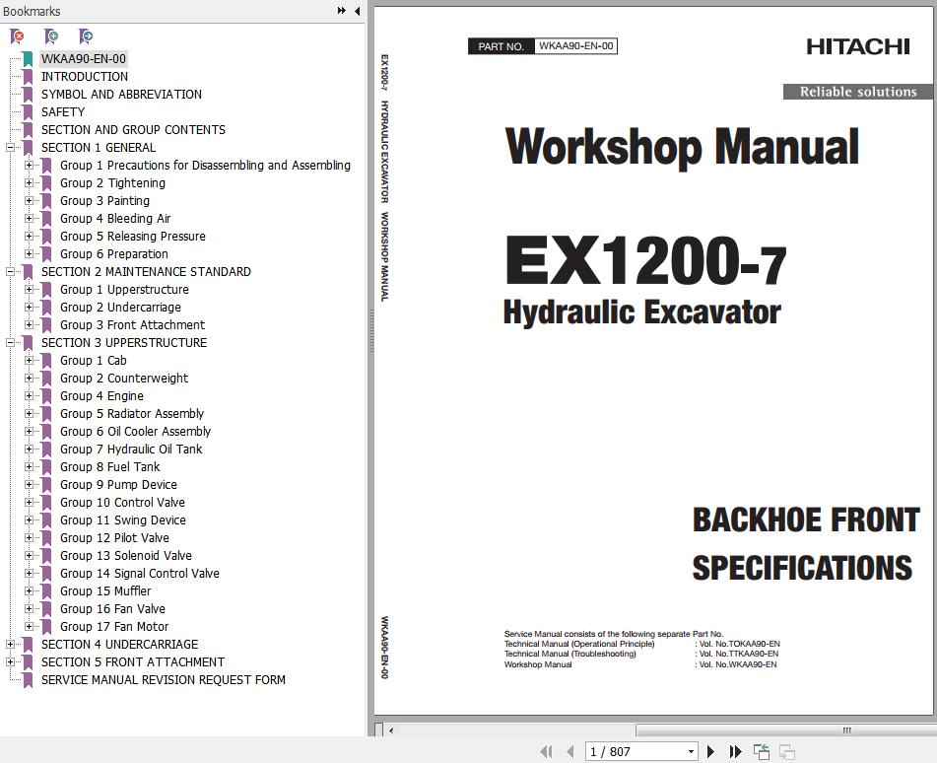The width and height of the screenshot is (937, 763).
Task: Click the bookmark icon beside Group 15 Muffler
Action: point(46,591)
